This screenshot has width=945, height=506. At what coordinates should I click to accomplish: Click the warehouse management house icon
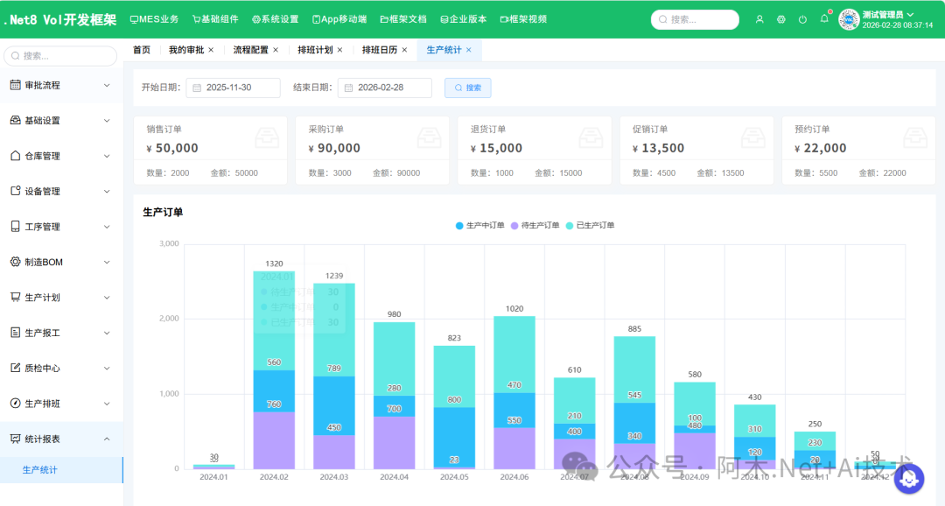pyautogui.click(x=15, y=156)
